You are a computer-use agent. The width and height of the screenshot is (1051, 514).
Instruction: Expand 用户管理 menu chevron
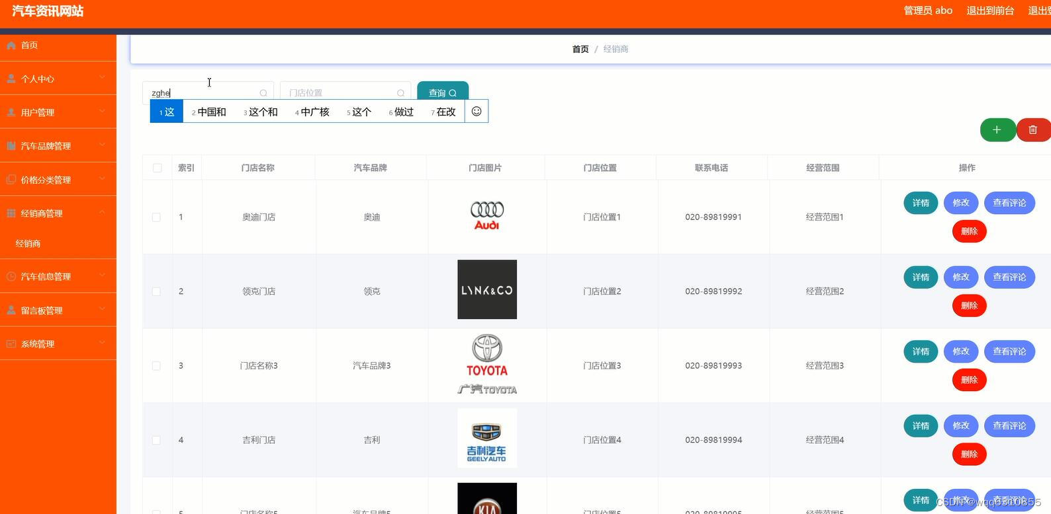102,111
